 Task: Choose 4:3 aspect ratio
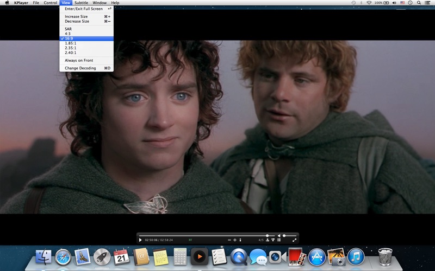tap(86, 34)
